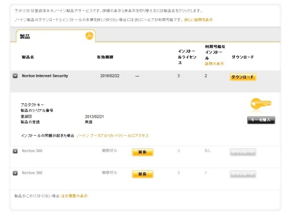Click the 2013/02/21 registration date
284x217 pixels.
tap(94, 116)
